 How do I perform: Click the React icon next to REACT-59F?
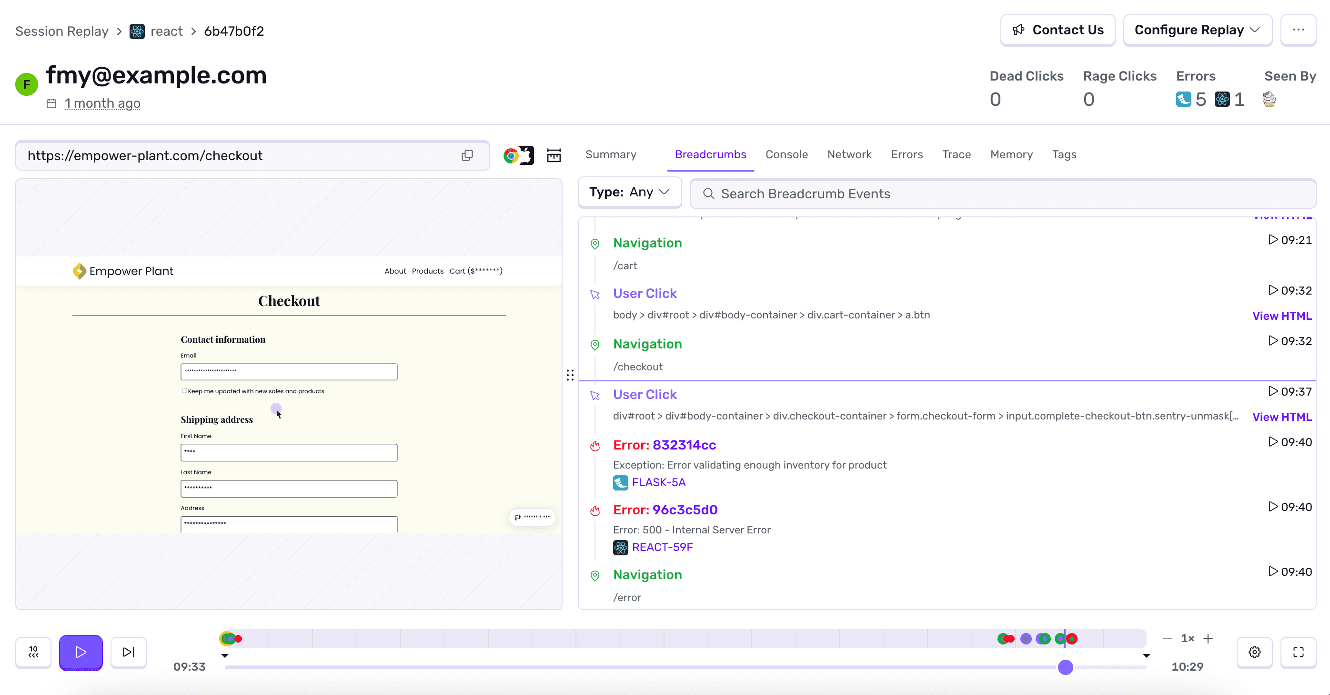point(620,548)
